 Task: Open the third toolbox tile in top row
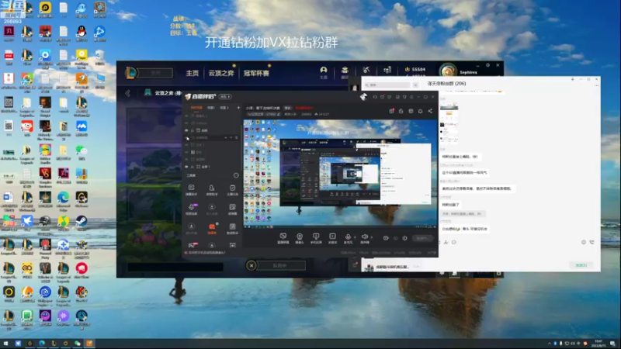(x=232, y=189)
